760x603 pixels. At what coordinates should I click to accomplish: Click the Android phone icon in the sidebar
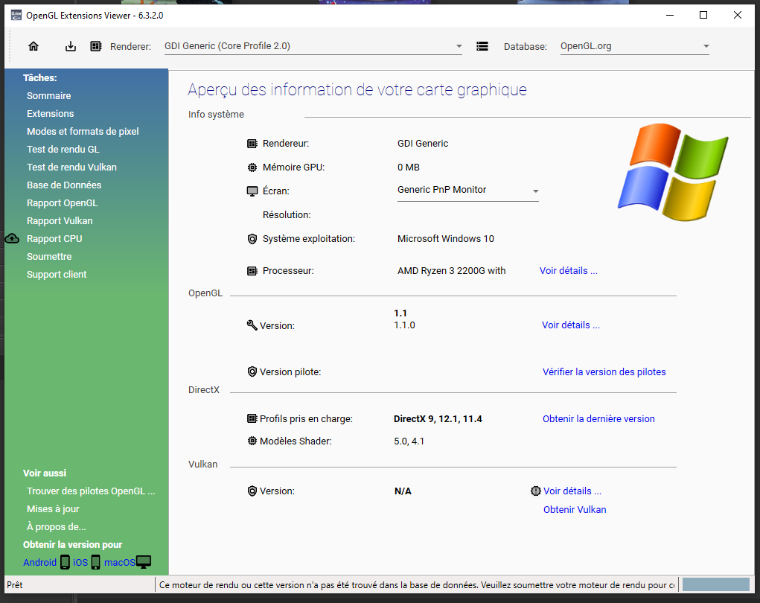(66, 562)
